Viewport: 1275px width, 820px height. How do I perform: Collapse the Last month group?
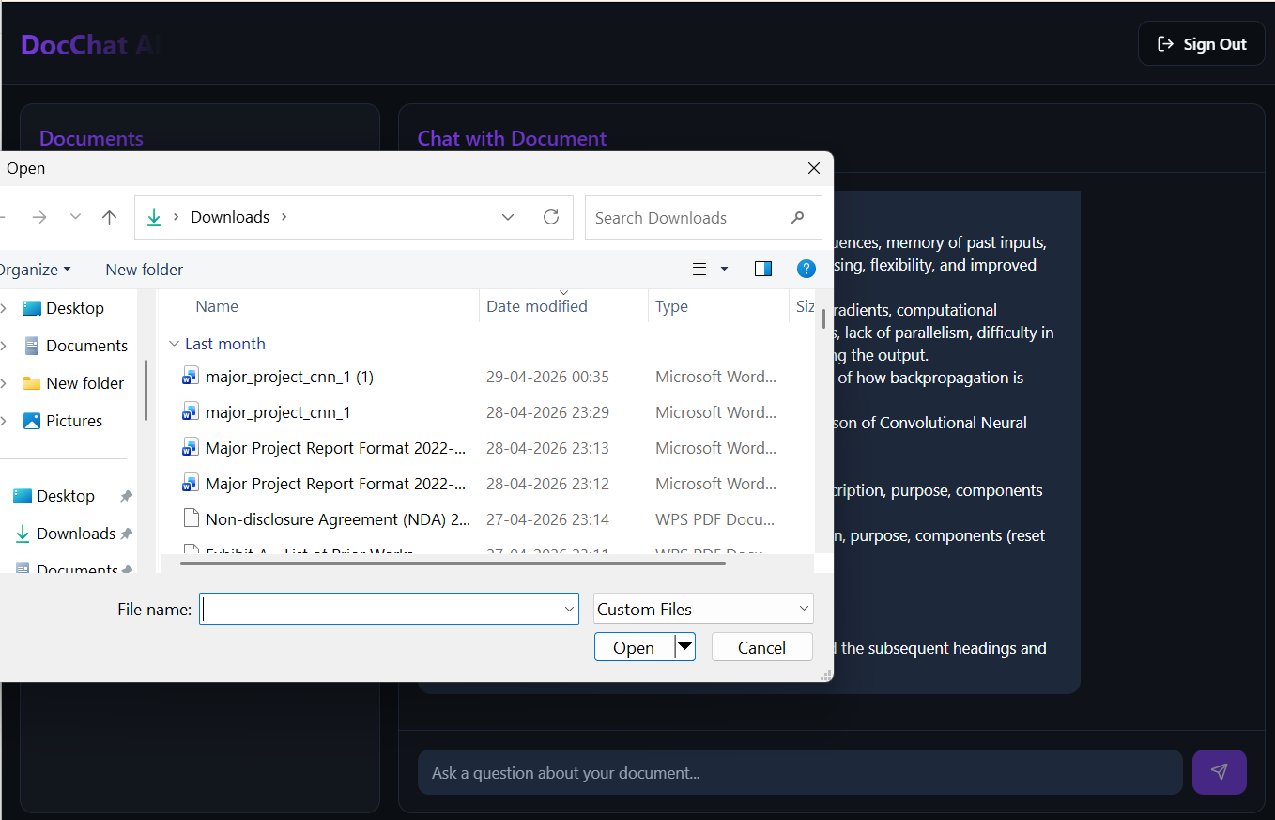[174, 344]
